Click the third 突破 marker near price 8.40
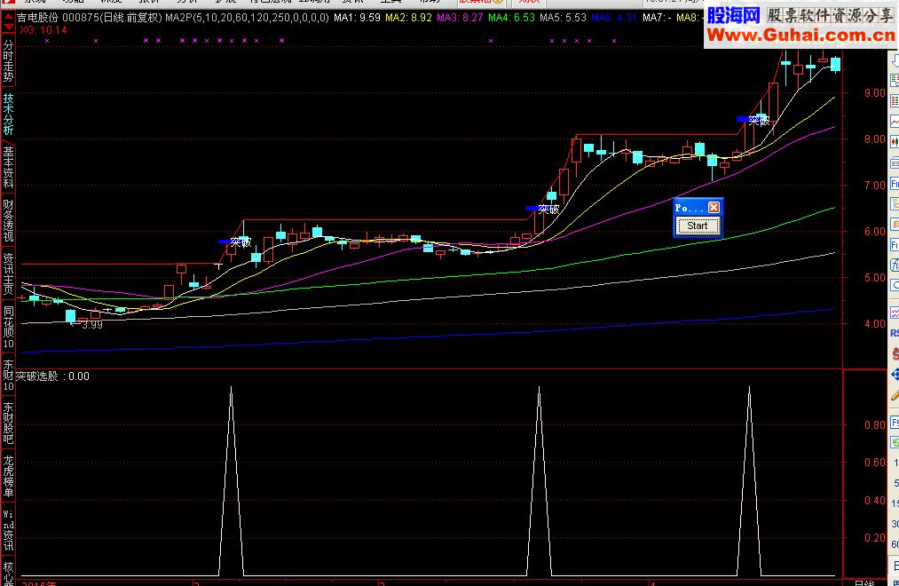 click(759, 121)
